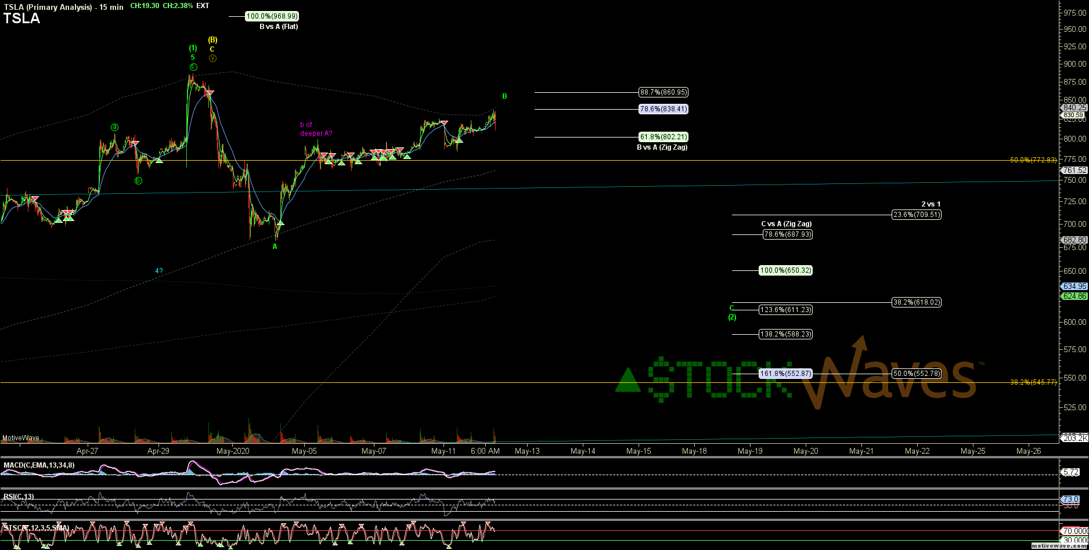
Task: Click the EXT extended-hours indicator
Action: click(203, 5)
